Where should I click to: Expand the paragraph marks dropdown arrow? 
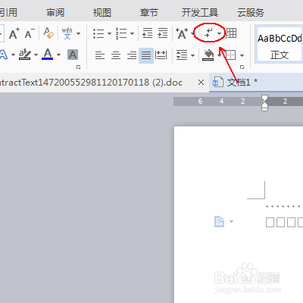click(219, 33)
